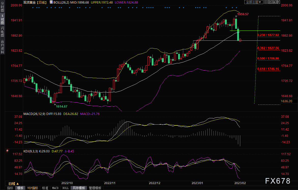Click the MID:1898.68 value

(79, 3)
